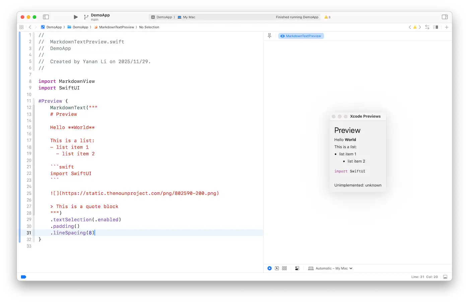Toggle MarkdownTextPreview visibility with the eye pill
Viewport: 469px width, 303px height.
click(x=300, y=36)
